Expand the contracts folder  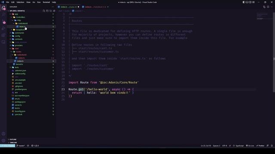coord(18,39)
